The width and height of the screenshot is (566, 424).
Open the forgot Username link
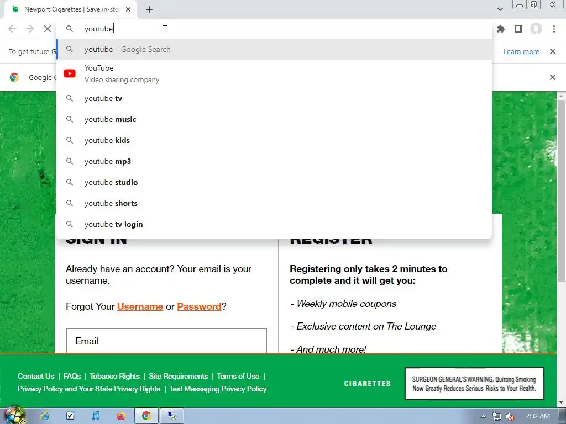click(140, 306)
